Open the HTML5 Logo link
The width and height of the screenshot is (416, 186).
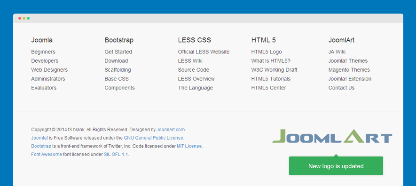(x=267, y=52)
